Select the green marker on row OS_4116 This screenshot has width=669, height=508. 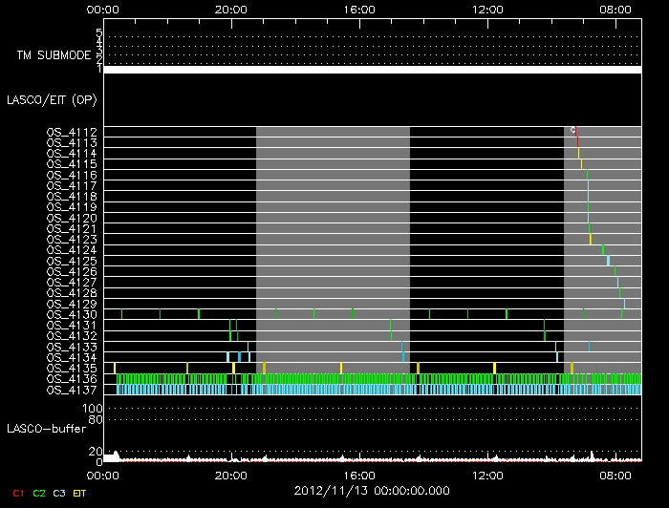587,175
